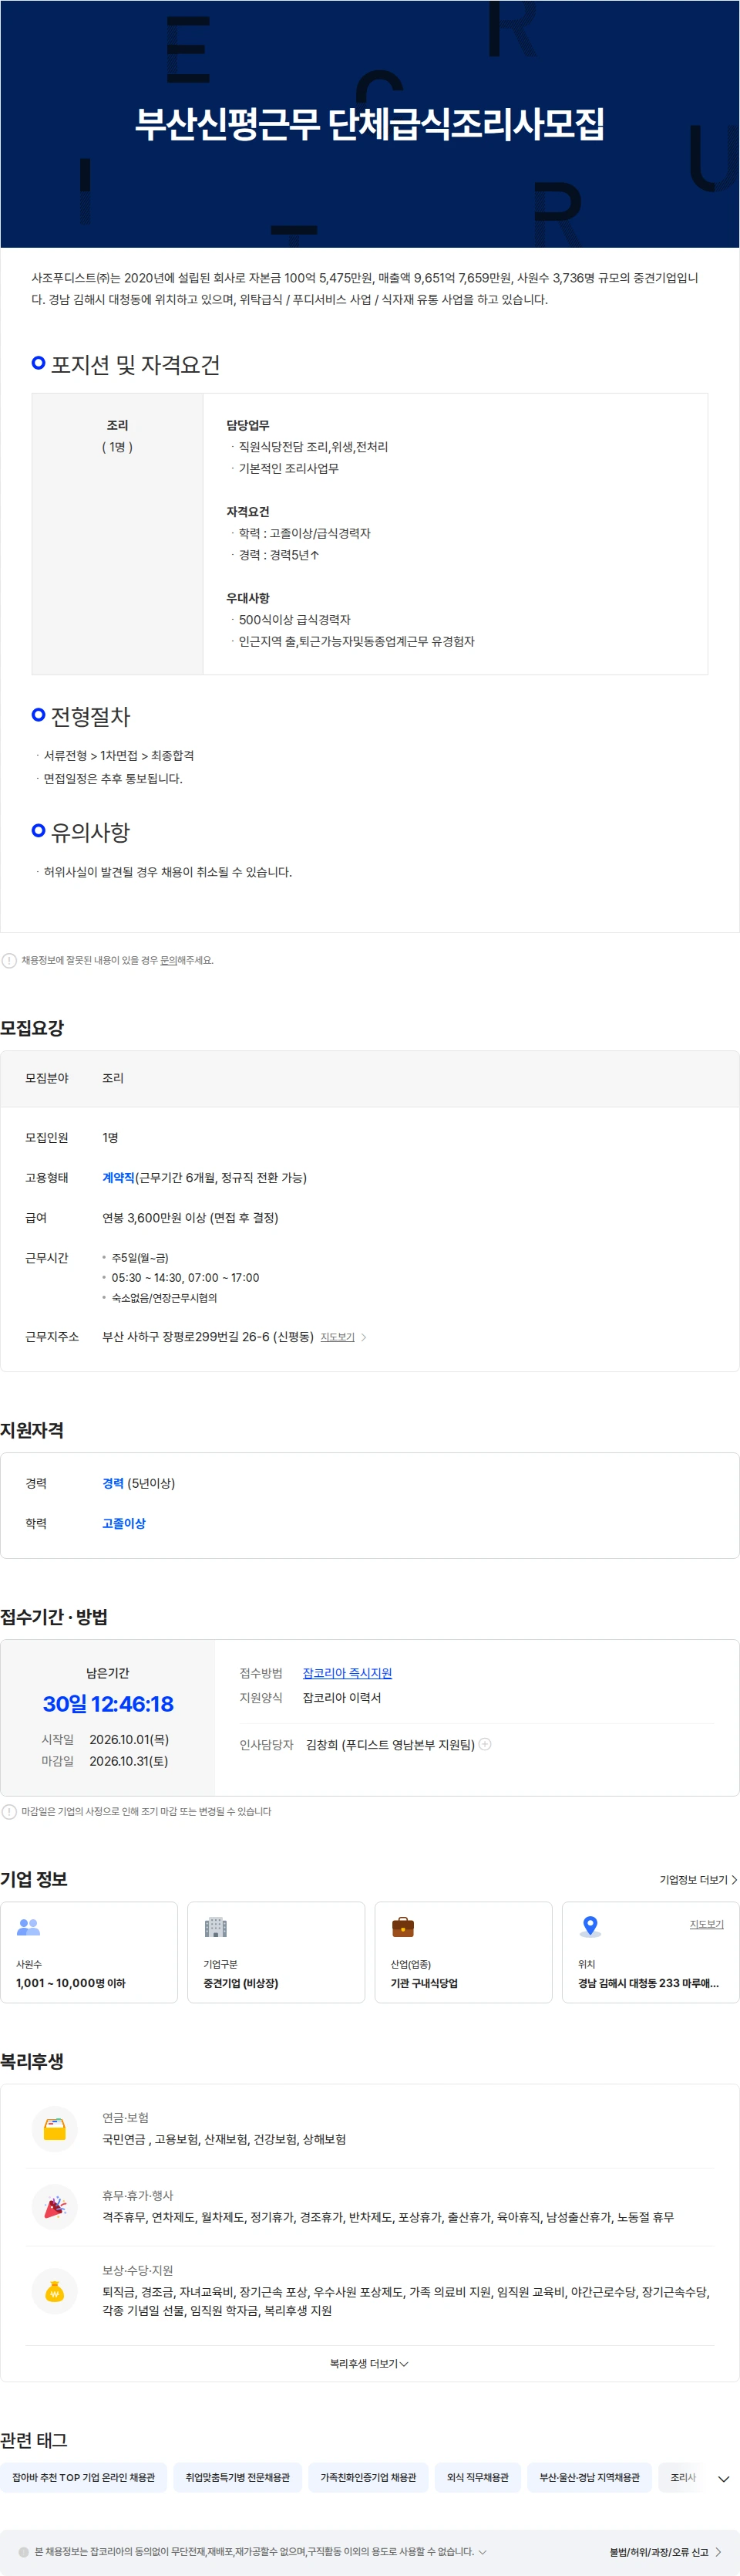Click the info icon beside 마감일 notice
This screenshot has height=2576, width=740.
pos(9,1811)
